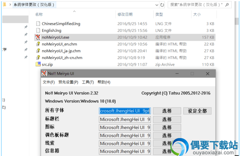The height and width of the screenshot is (156, 241).
Task: Click 选择 button for 线索
Action: 167,144
